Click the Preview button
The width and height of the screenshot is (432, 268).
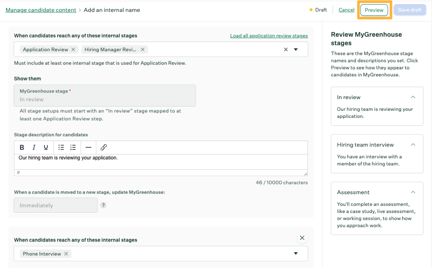tap(374, 10)
